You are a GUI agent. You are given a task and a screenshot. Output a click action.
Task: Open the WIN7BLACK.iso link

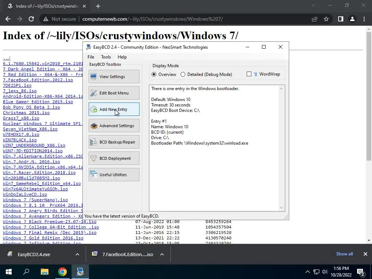[x=20, y=140]
